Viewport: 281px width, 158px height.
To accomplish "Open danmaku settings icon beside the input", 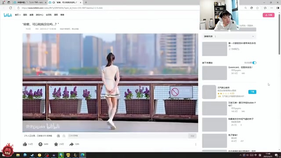I will click(x=64, y=136).
